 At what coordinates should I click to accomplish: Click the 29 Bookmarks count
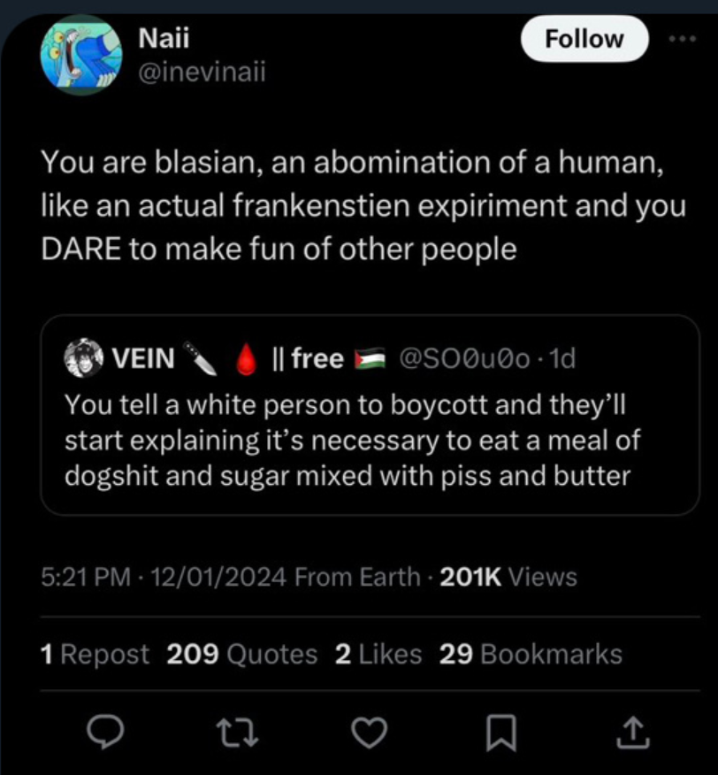(531, 654)
